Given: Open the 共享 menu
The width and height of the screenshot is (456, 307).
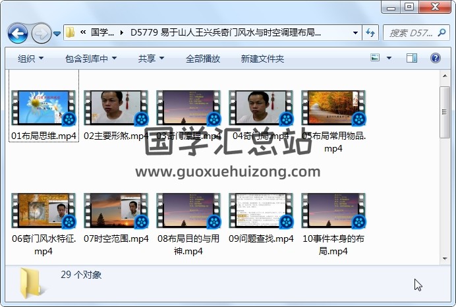Looking at the screenshot, I should (x=151, y=59).
